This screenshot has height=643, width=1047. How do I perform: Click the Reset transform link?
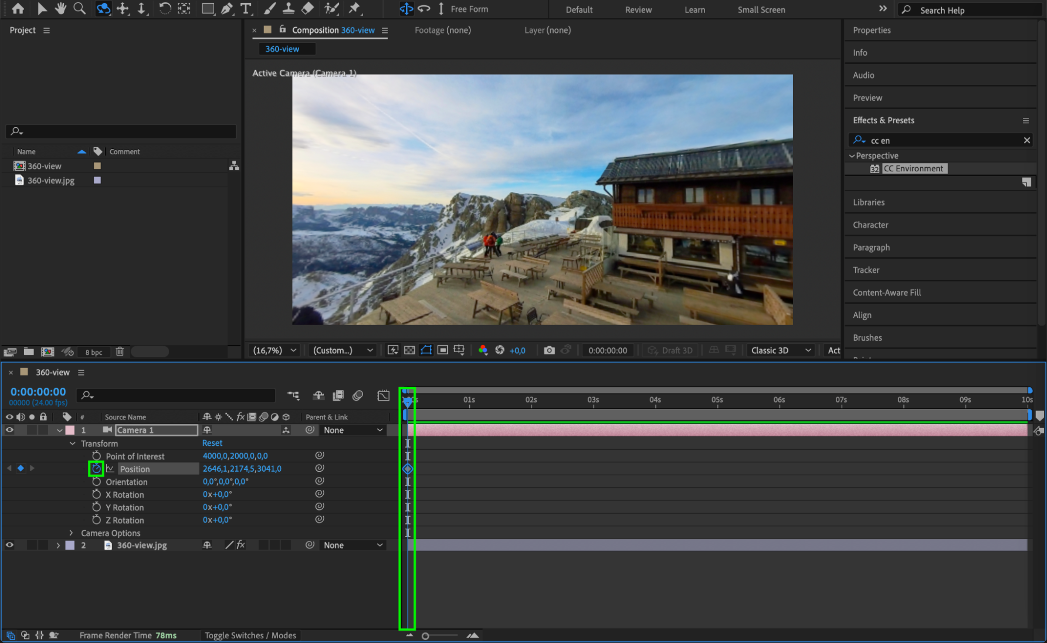click(x=212, y=443)
